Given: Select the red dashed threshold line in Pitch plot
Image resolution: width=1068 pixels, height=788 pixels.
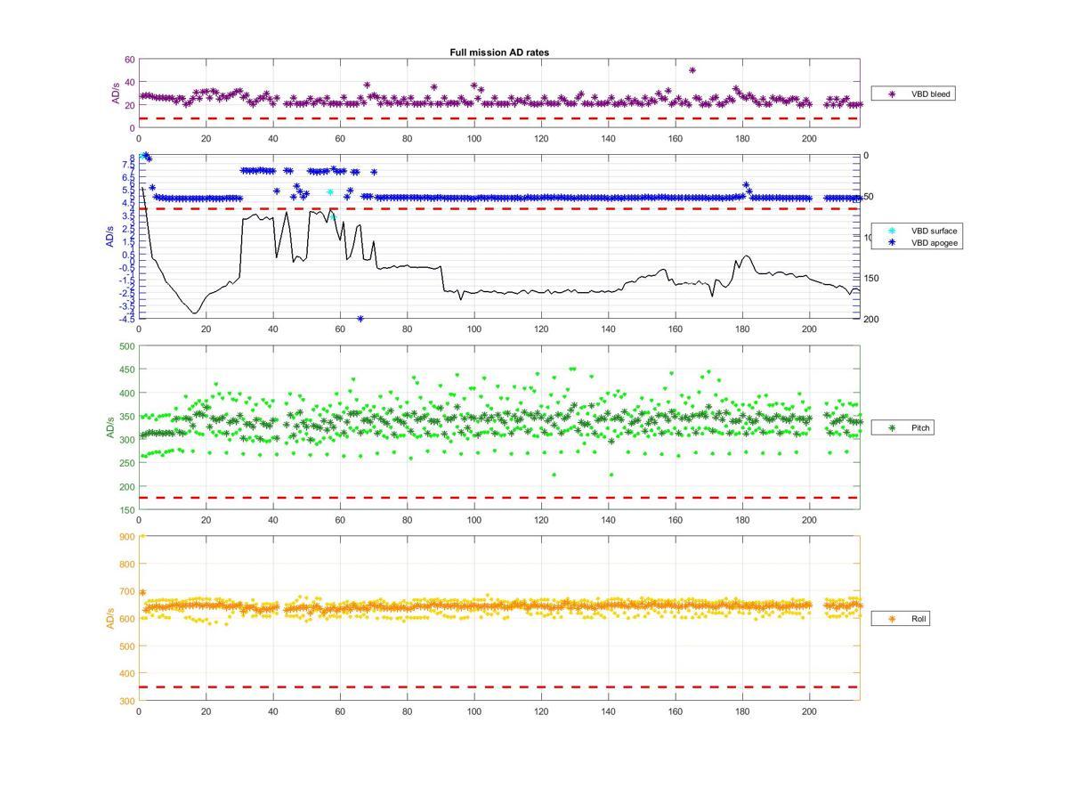Looking at the screenshot, I should click(x=498, y=498).
